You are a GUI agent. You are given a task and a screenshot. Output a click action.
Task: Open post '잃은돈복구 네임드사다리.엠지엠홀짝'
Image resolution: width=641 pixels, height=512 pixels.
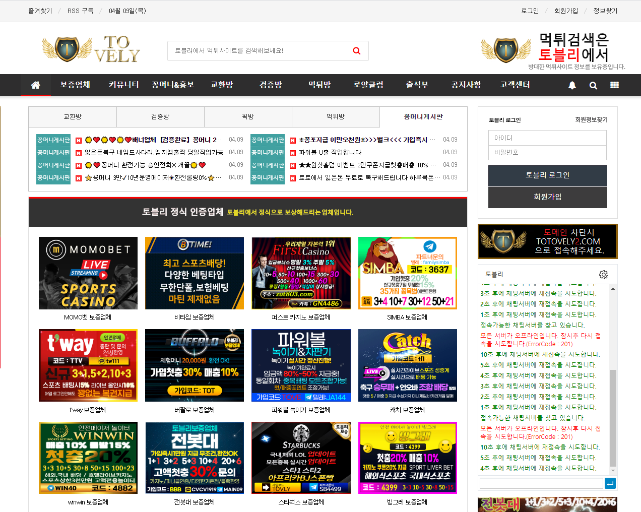154,152
